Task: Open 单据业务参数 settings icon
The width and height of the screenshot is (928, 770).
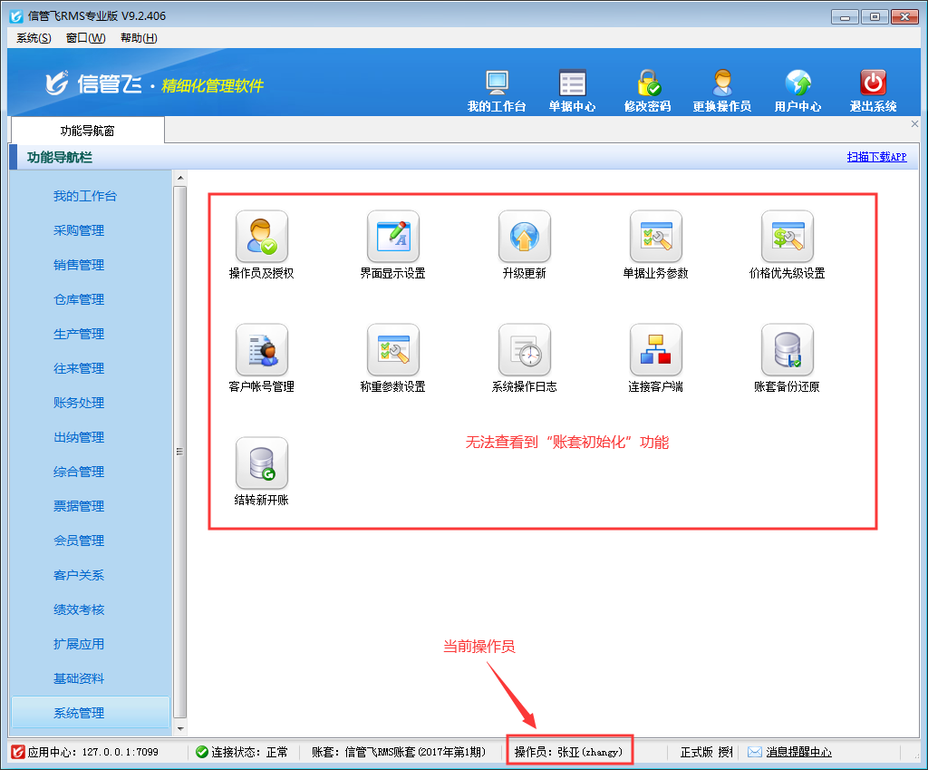Action: [x=655, y=238]
